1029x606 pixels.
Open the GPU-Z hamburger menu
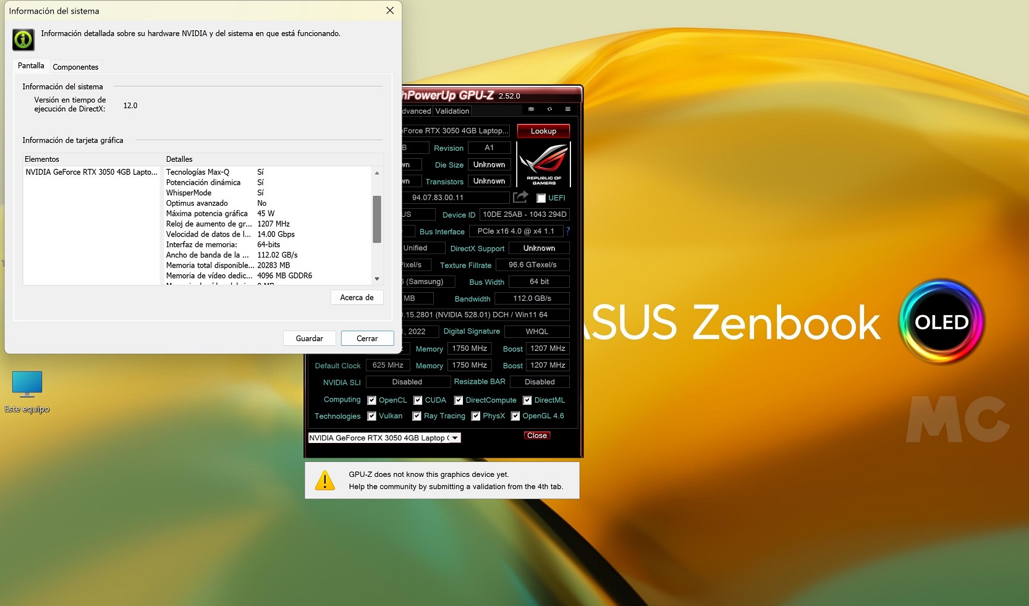point(567,109)
